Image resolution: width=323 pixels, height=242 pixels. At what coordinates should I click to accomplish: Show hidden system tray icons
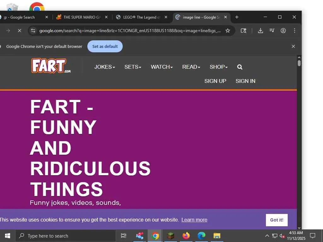(x=267, y=236)
